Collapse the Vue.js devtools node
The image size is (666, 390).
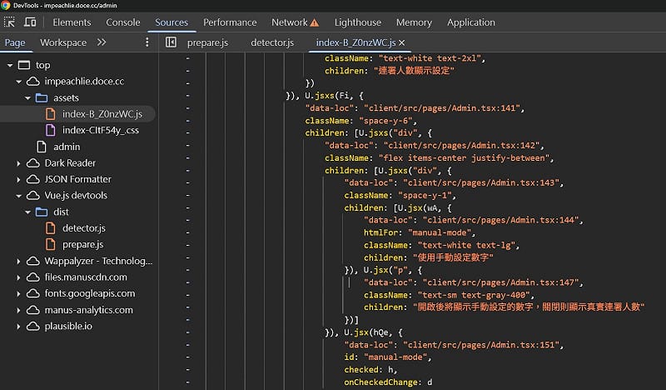coord(18,196)
